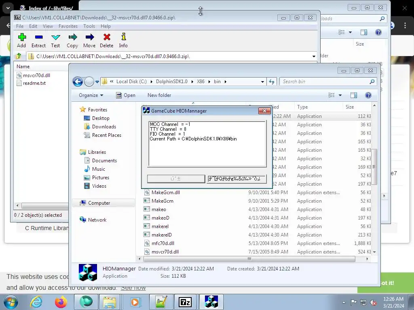Toggle the preview pane in bin window
The width and height of the screenshot is (414, 310).
[354, 95]
